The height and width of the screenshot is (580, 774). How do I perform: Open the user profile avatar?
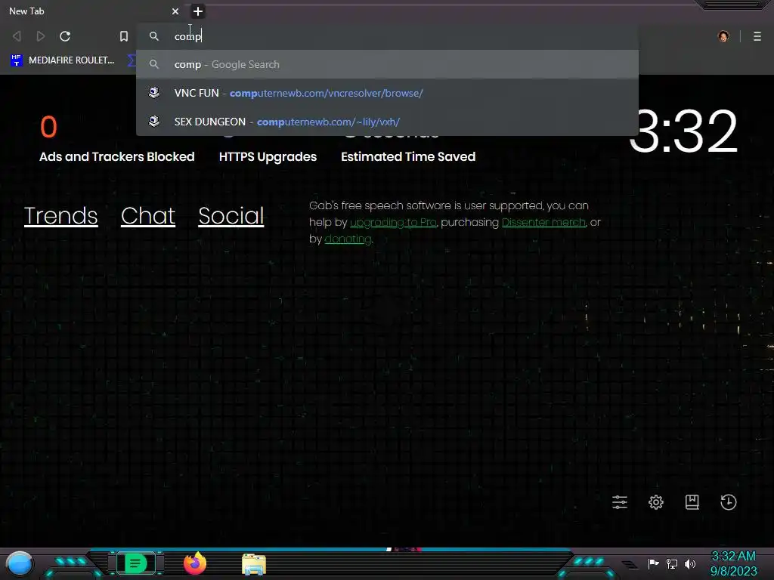(723, 36)
